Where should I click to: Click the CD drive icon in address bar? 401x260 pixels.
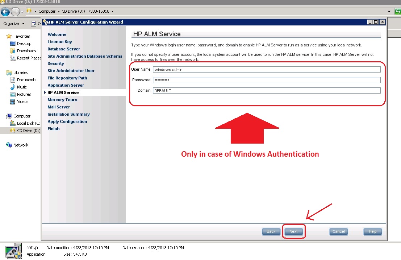pos(29,11)
